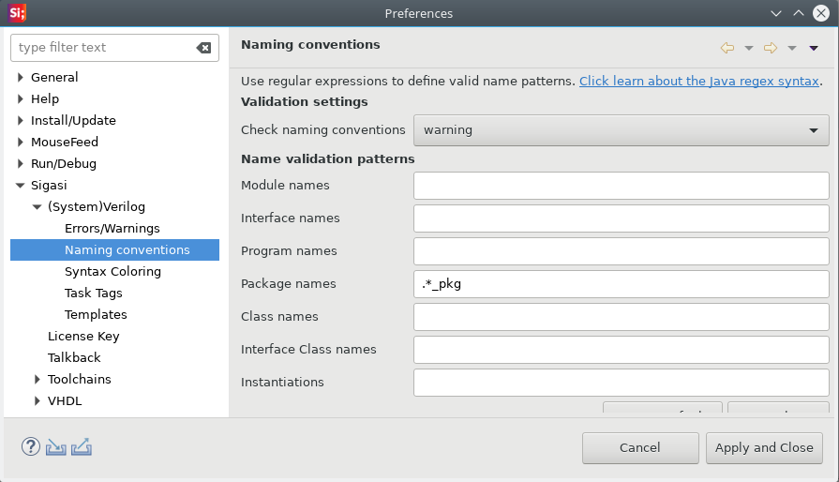Click the Interface names input field
The height and width of the screenshot is (482, 839).
tap(622, 218)
